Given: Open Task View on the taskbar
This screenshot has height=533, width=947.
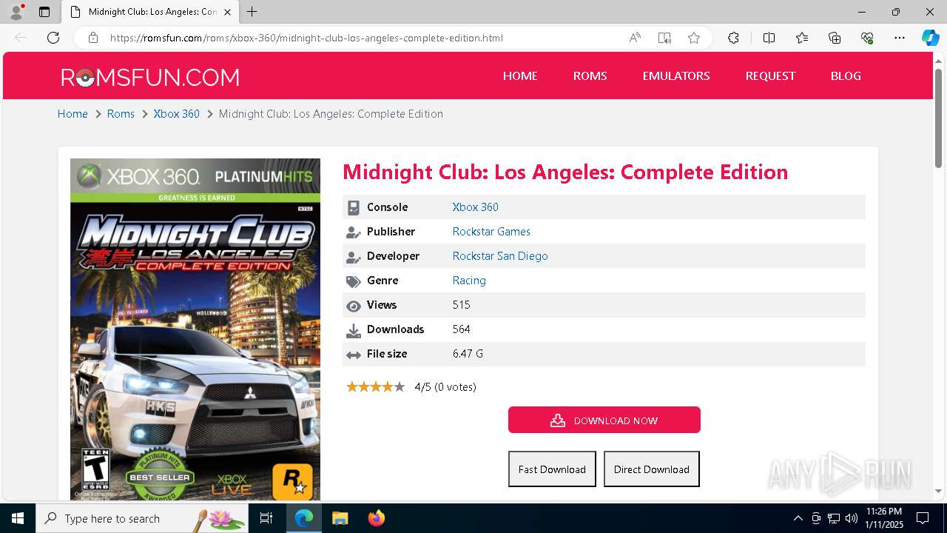Looking at the screenshot, I should click(x=267, y=518).
